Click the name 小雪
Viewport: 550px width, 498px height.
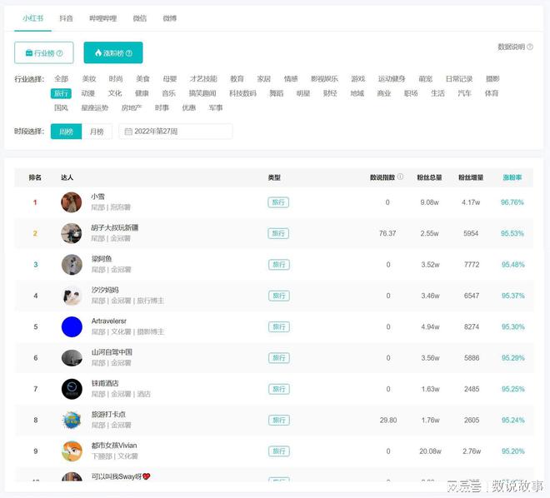pos(97,197)
